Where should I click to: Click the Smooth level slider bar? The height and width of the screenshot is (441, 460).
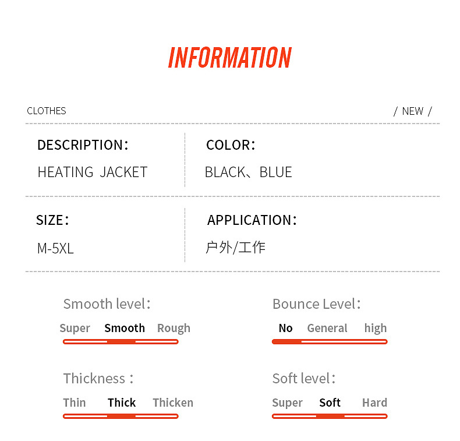[121, 341]
